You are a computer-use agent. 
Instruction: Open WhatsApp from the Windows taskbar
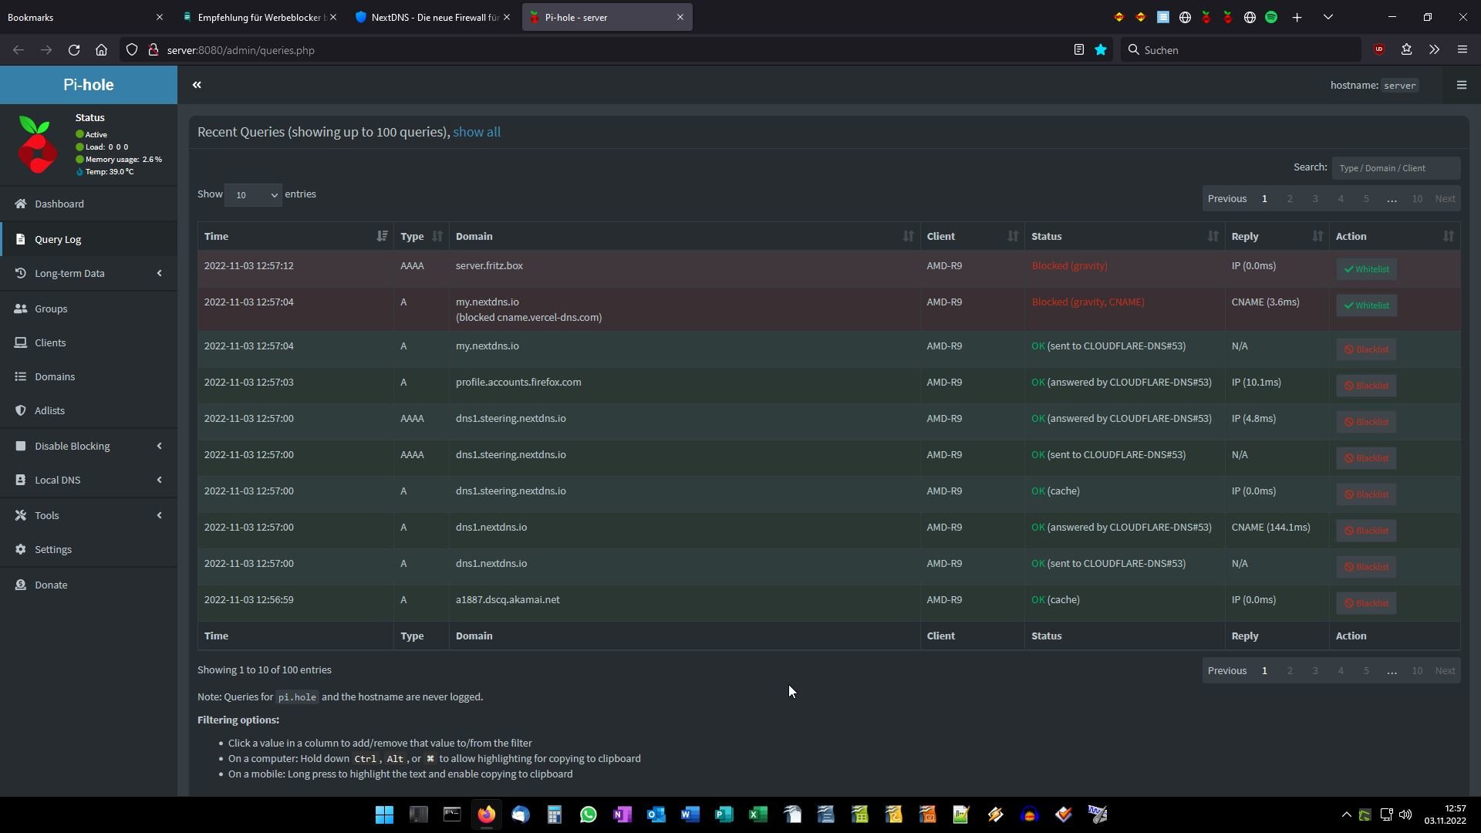click(x=588, y=814)
